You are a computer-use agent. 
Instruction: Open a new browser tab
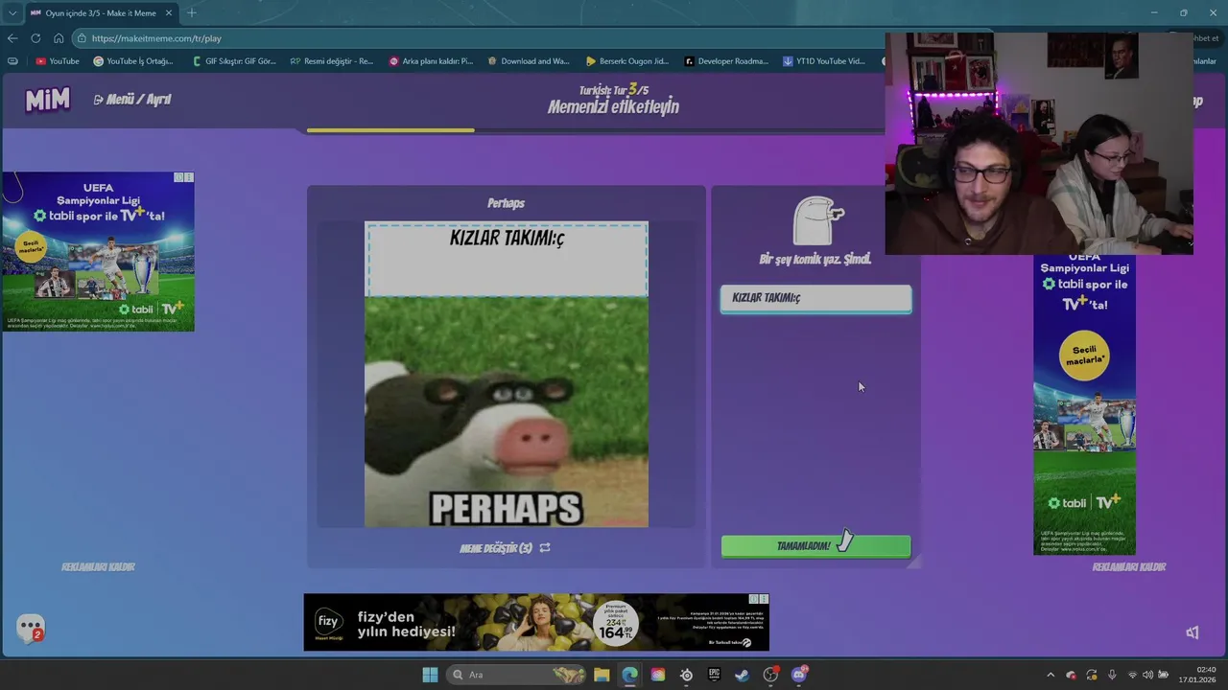191,12
